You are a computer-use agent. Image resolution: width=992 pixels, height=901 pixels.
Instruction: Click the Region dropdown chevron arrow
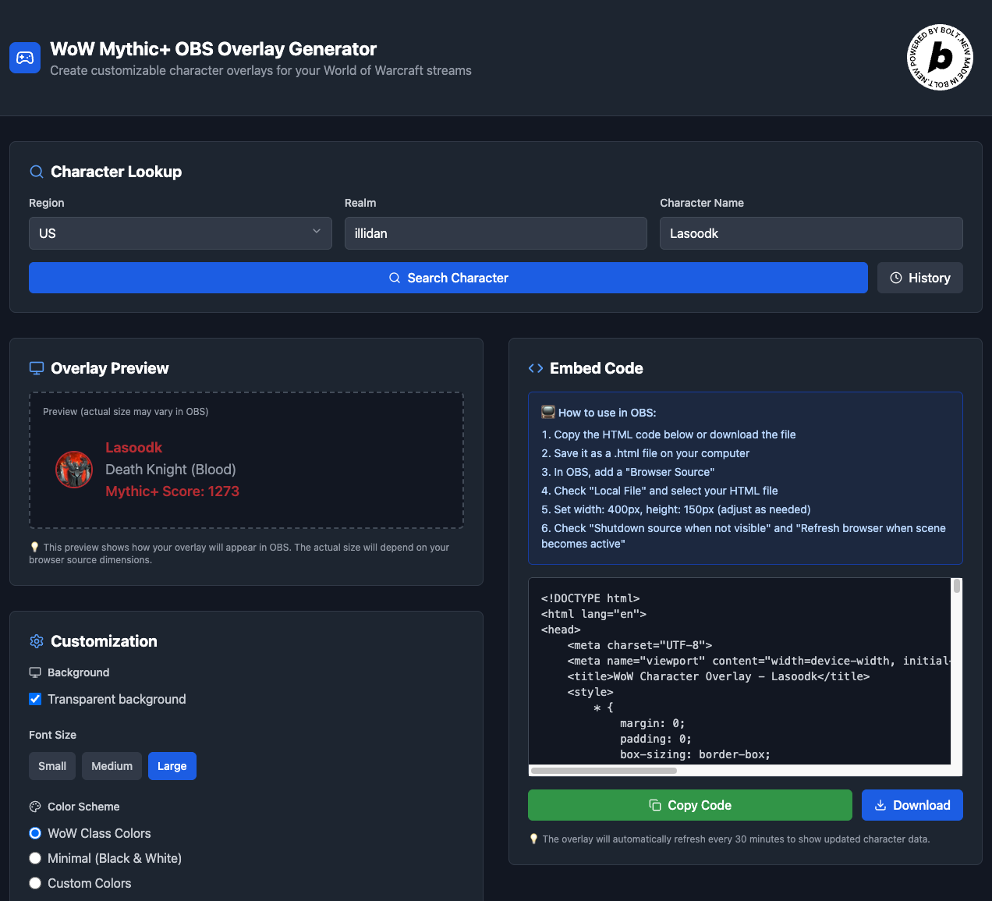(317, 232)
